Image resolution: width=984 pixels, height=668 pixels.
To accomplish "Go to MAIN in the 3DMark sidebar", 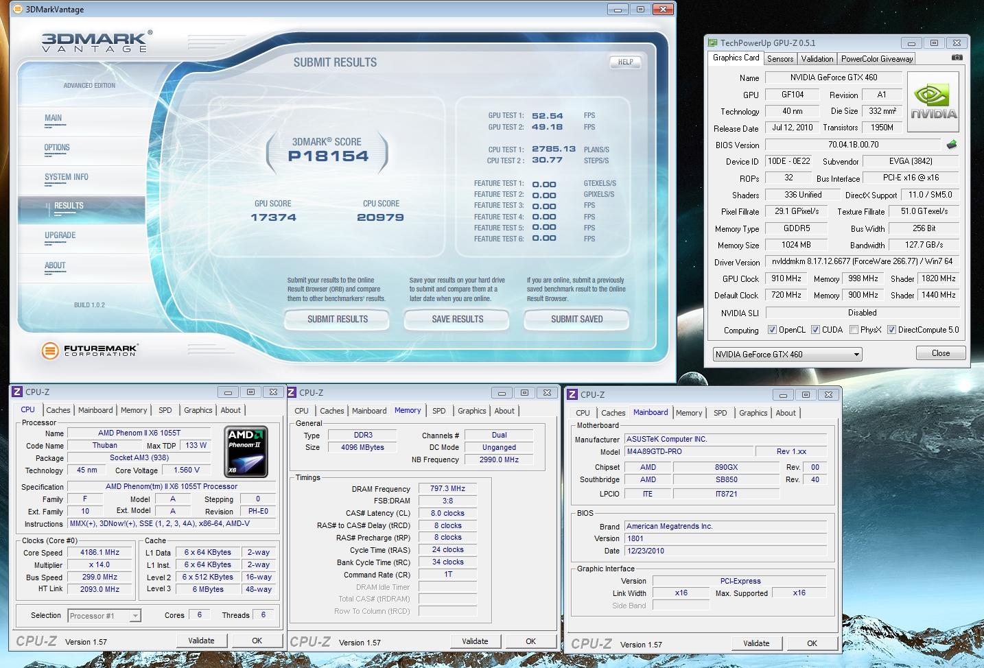I will (54, 118).
